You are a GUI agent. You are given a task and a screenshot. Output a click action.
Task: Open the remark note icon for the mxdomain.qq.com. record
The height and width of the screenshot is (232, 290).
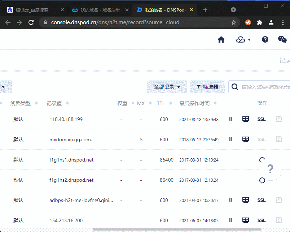pos(279,139)
